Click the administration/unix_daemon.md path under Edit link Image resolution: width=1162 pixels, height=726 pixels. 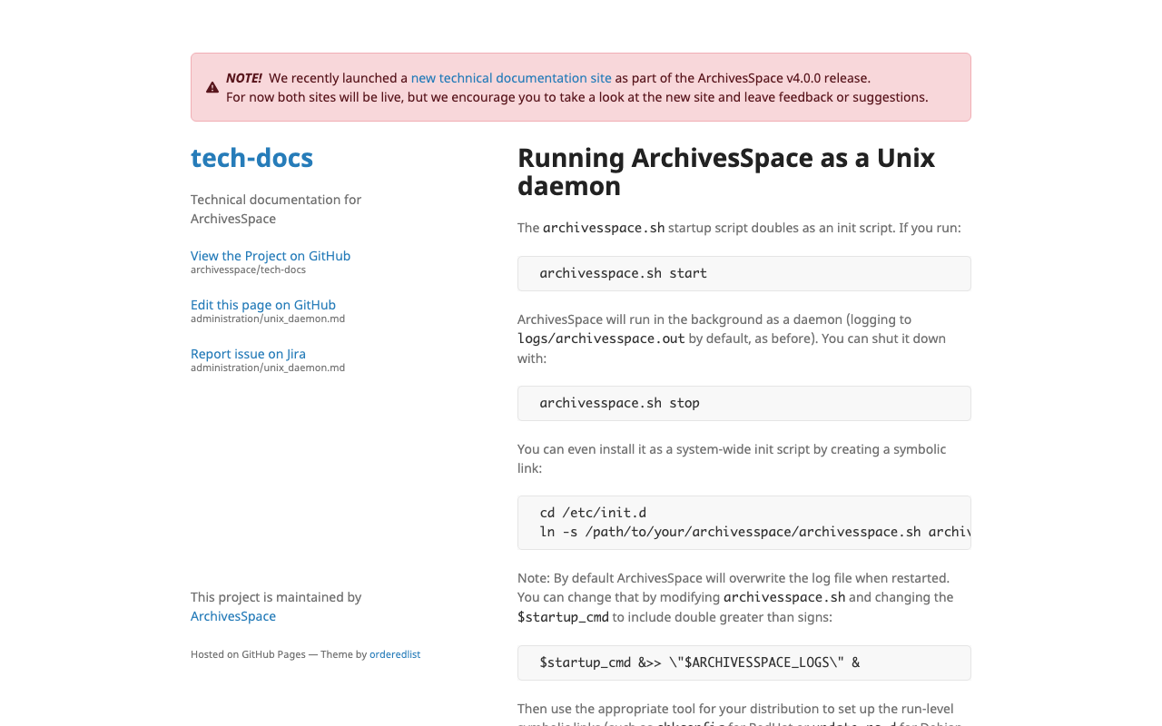[x=267, y=318]
